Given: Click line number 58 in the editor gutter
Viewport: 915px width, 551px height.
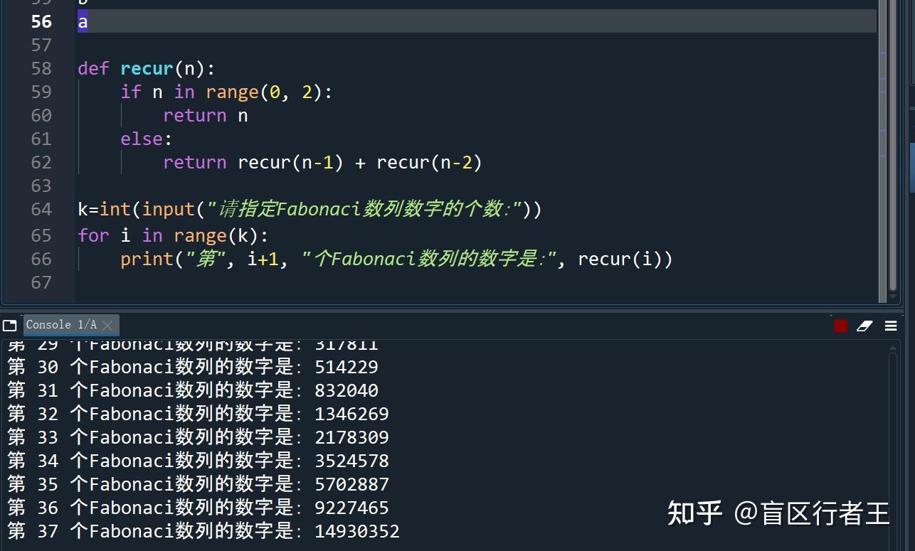Looking at the screenshot, I should pos(41,68).
